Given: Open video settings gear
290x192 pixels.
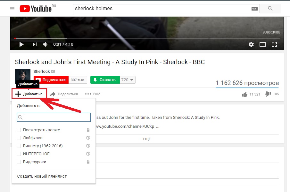Looking at the screenshot, I should [x=251, y=44].
